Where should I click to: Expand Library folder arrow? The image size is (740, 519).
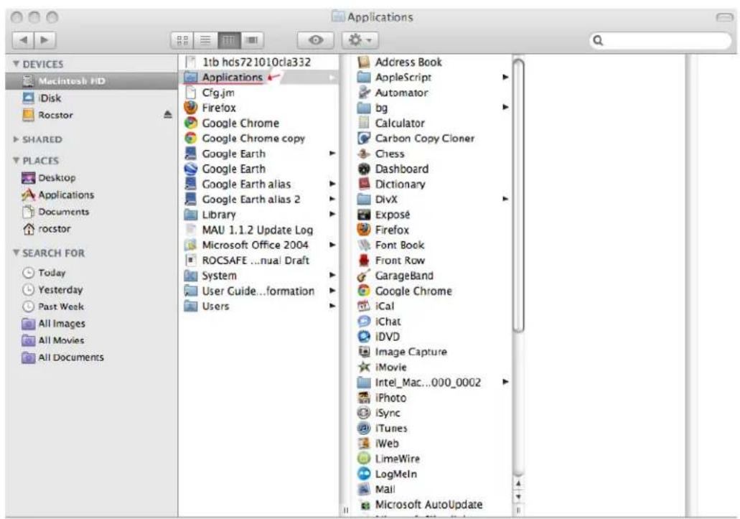point(332,214)
